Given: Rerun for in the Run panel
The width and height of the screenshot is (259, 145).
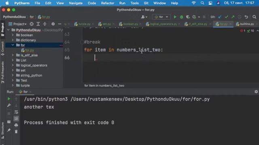Looking at the screenshot, I should click(9, 99).
